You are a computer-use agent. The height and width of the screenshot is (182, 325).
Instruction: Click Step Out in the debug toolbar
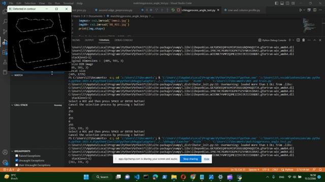click(167, 10)
